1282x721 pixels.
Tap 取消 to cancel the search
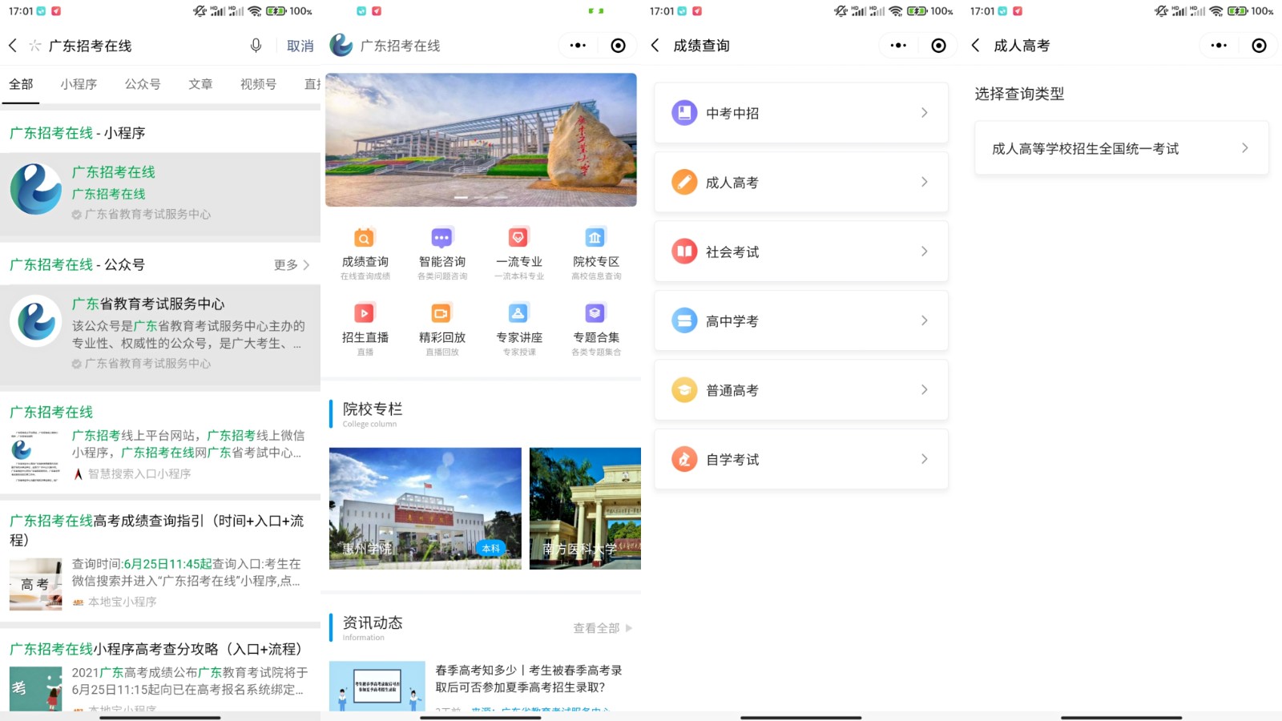(300, 46)
